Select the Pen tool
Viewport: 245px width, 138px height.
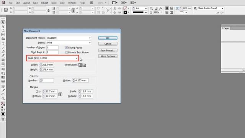tap(3, 52)
